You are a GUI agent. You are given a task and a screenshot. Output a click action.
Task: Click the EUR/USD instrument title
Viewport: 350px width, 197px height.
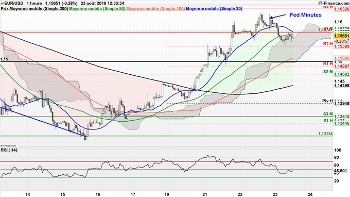click(x=14, y=3)
